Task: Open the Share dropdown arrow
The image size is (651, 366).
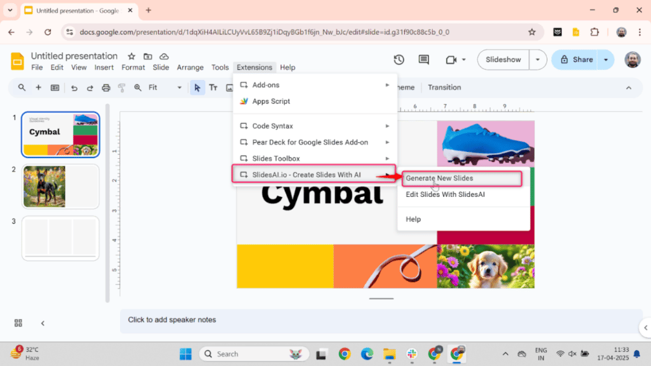Action: tap(606, 59)
